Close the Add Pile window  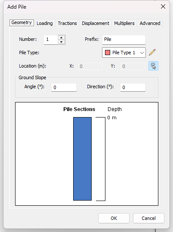[163, 6]
